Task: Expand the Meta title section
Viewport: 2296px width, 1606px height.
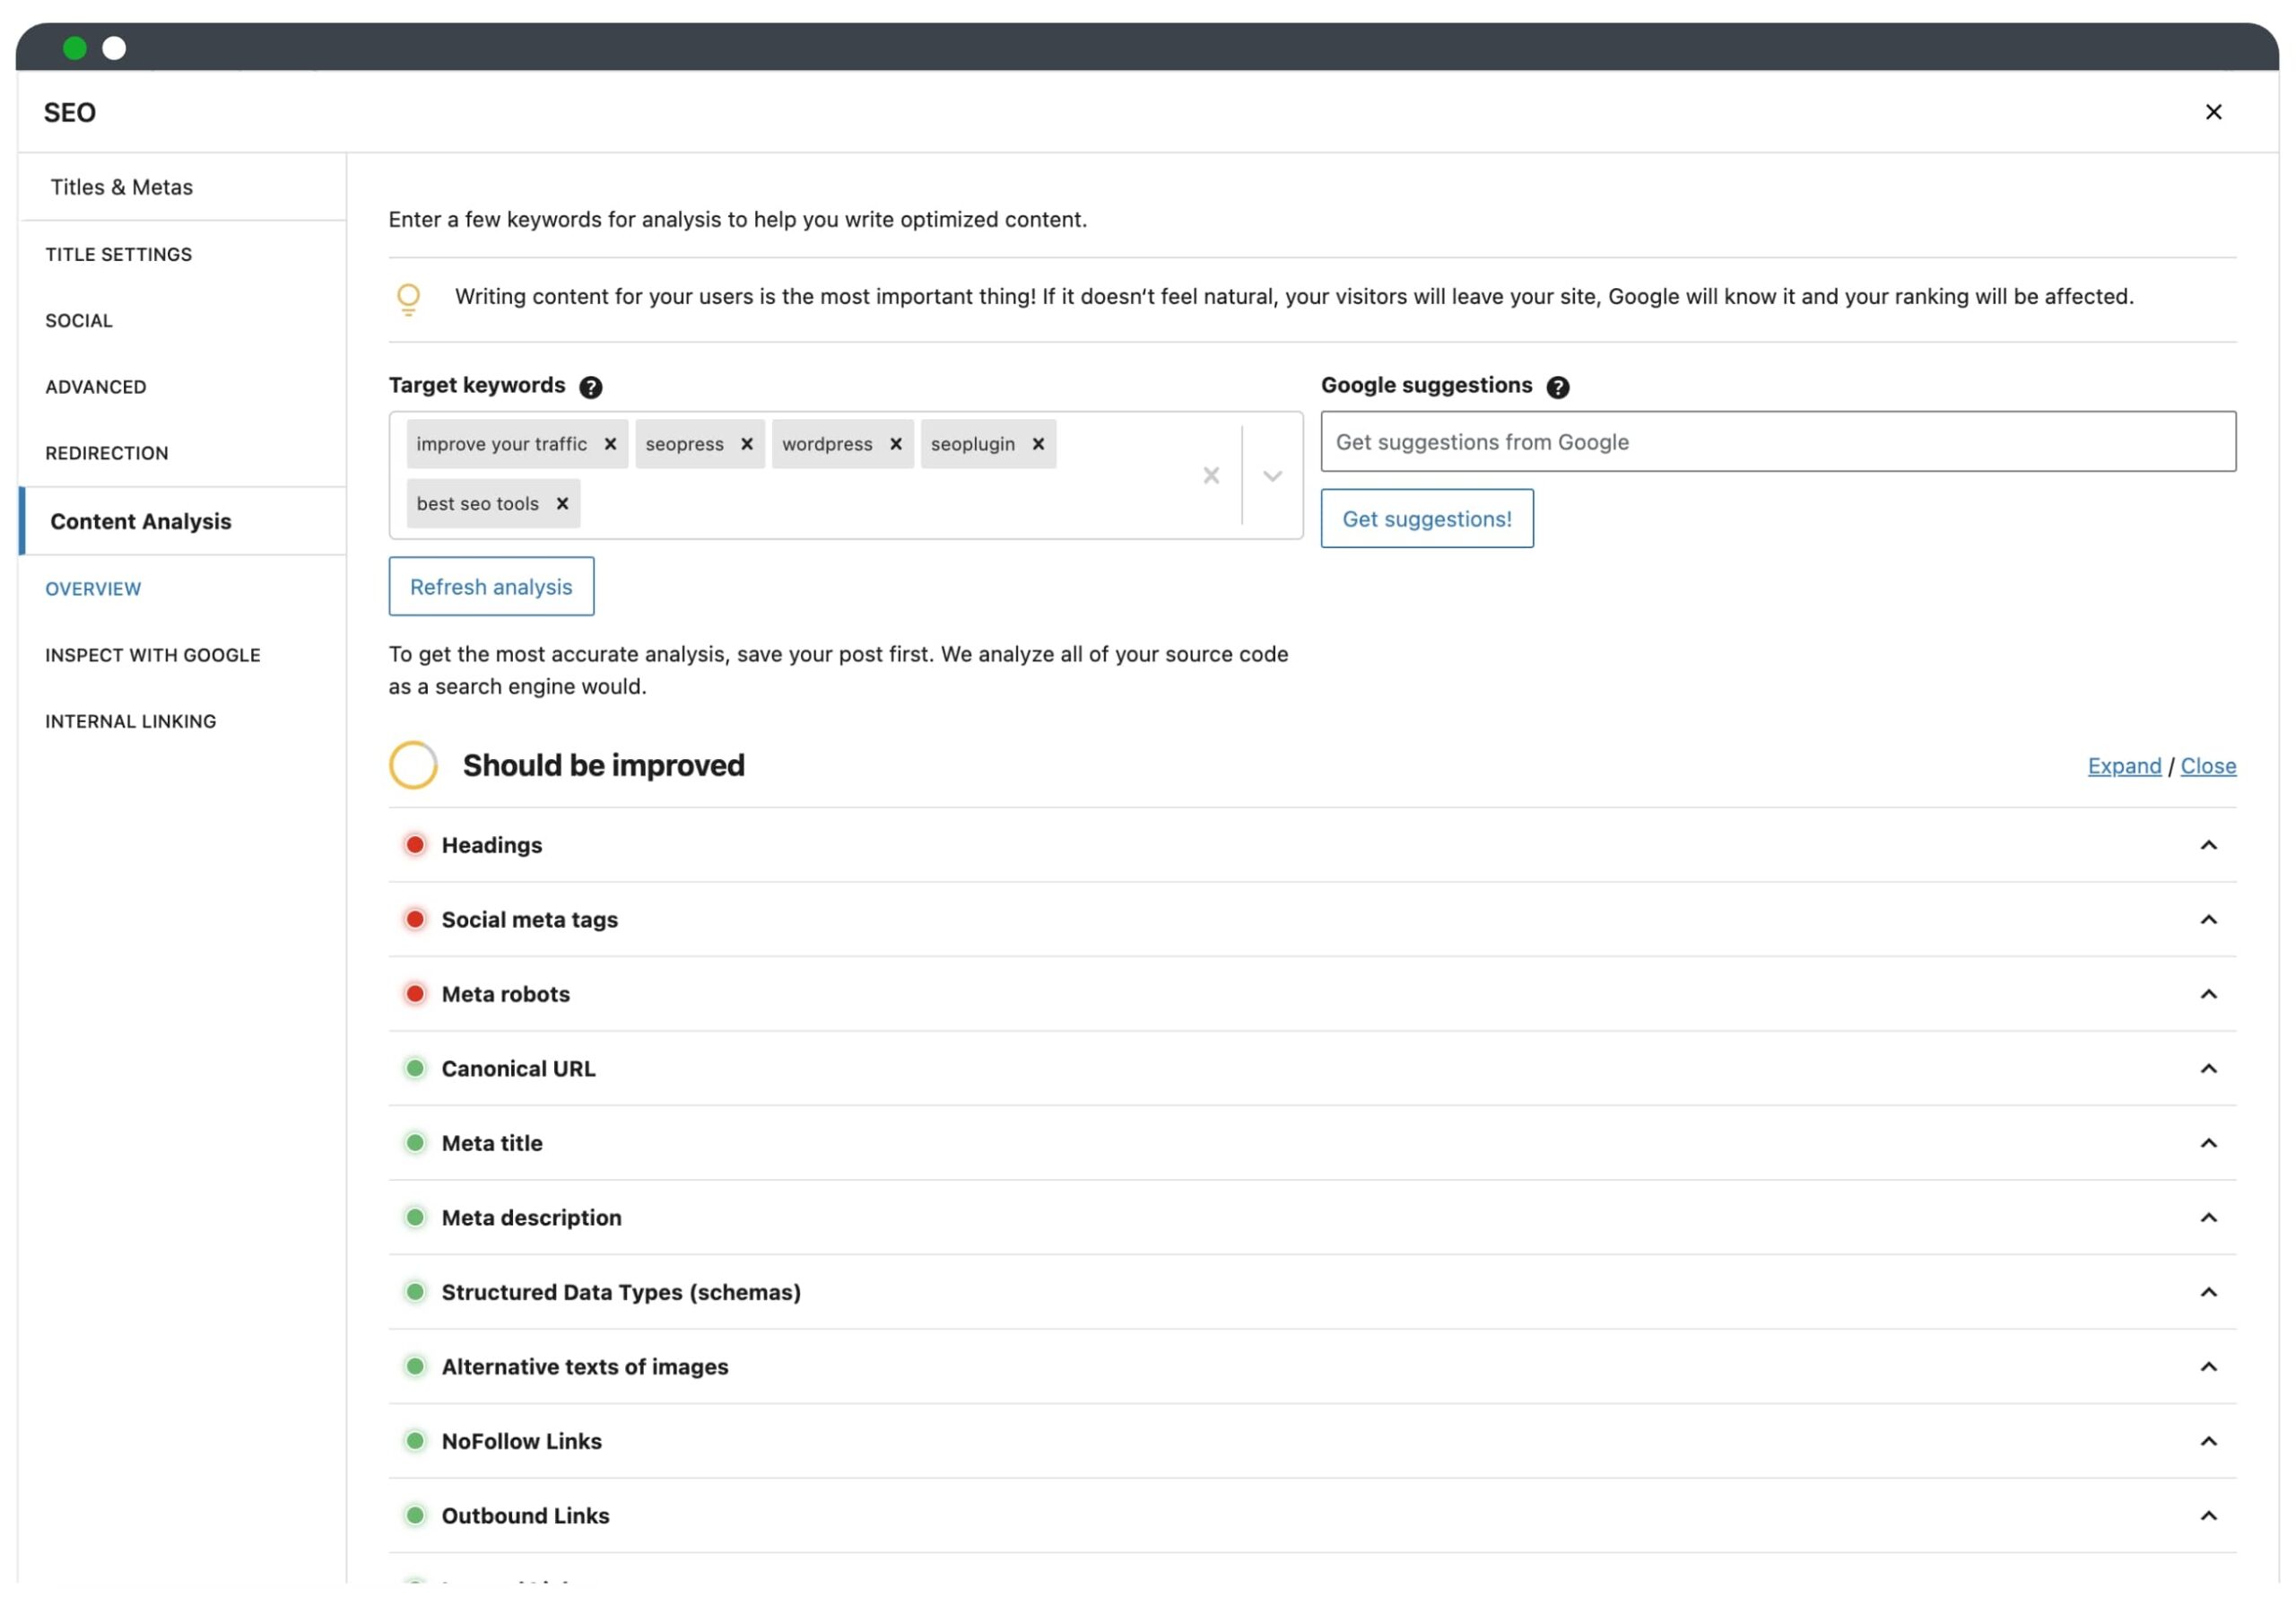Action: (2205, 1141)
